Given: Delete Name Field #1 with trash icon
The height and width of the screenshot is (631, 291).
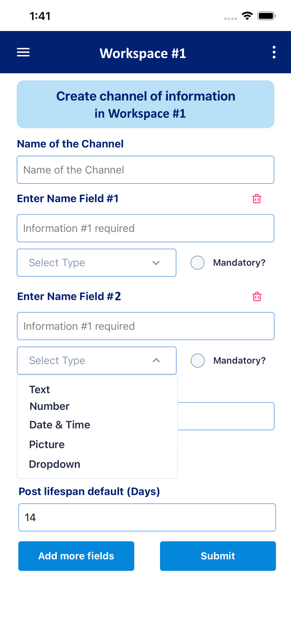Looking at the screenshot, I should [257, 199].
